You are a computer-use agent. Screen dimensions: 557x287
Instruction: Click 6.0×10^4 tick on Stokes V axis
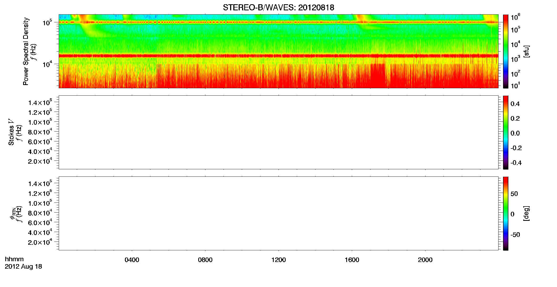click(x=40, y=142)
